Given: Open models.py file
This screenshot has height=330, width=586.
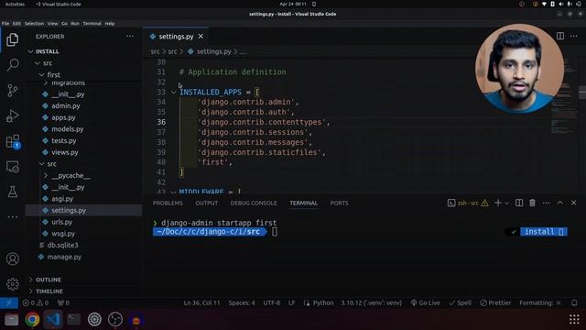Looking at the screenshot, I should click(x=68, y=129).
